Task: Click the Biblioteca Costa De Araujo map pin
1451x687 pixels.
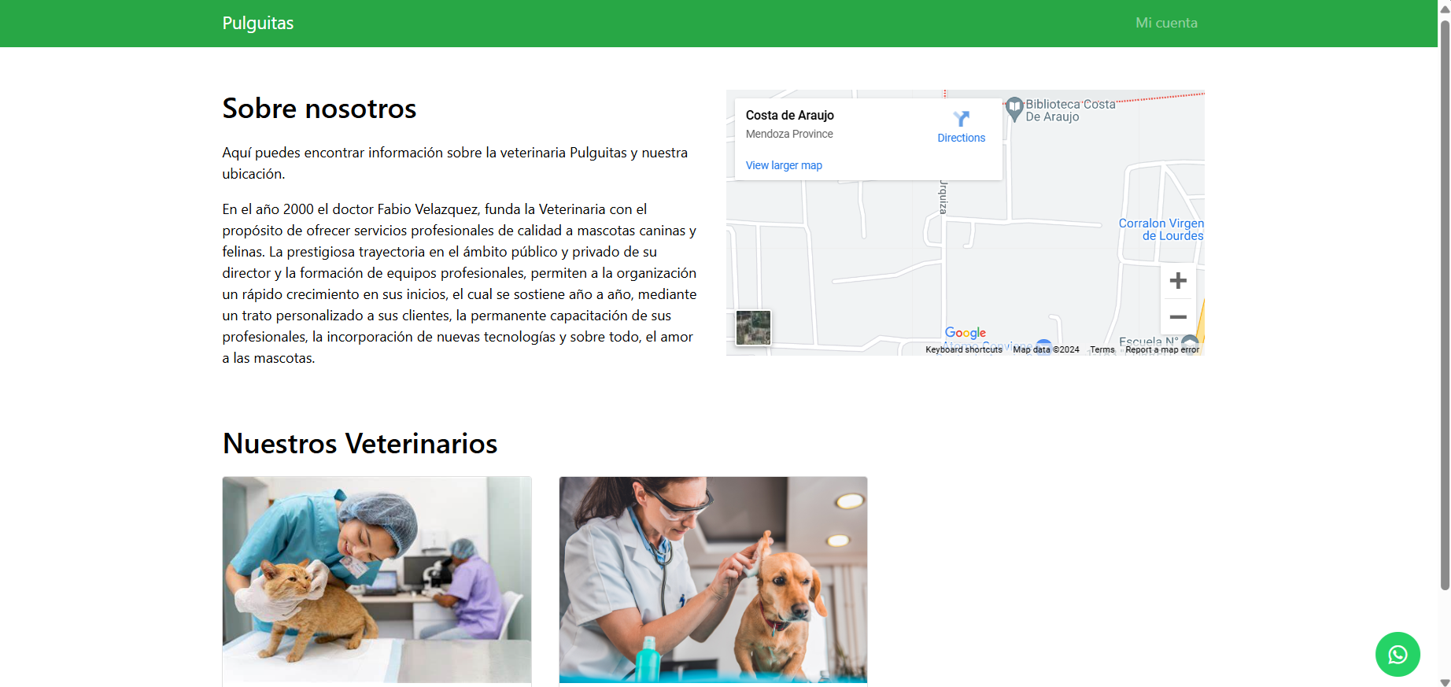Action: pyautogui.click(x=1014, y=107)
